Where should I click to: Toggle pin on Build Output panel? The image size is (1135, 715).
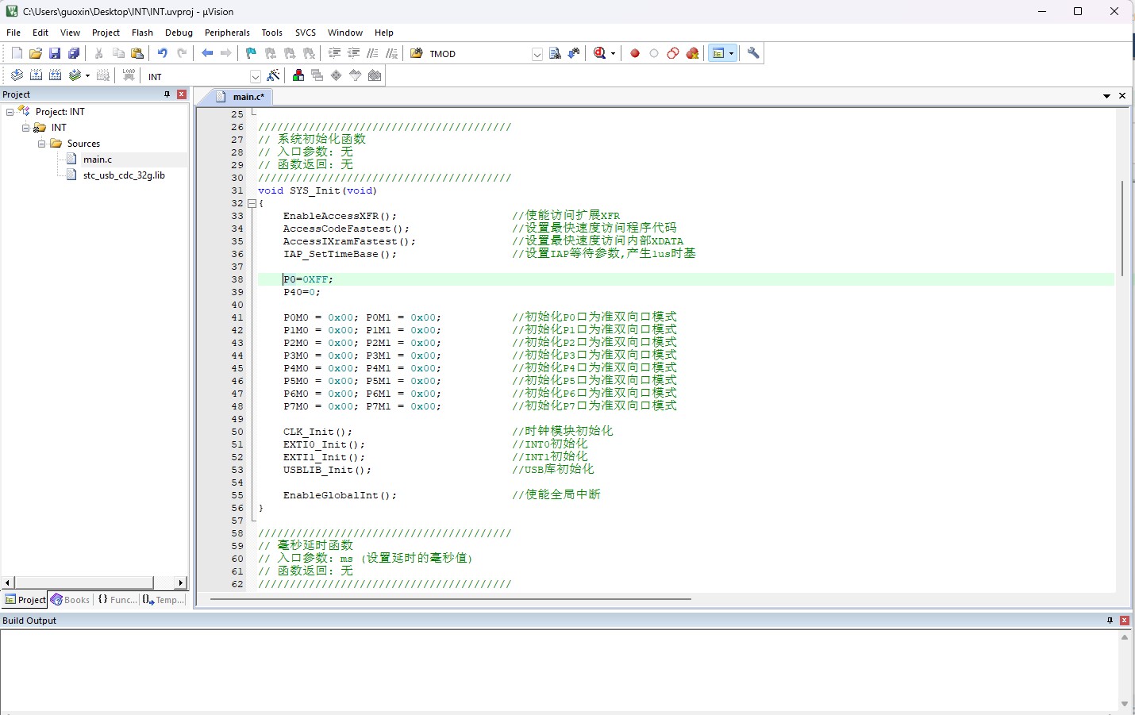point(1110,621)
